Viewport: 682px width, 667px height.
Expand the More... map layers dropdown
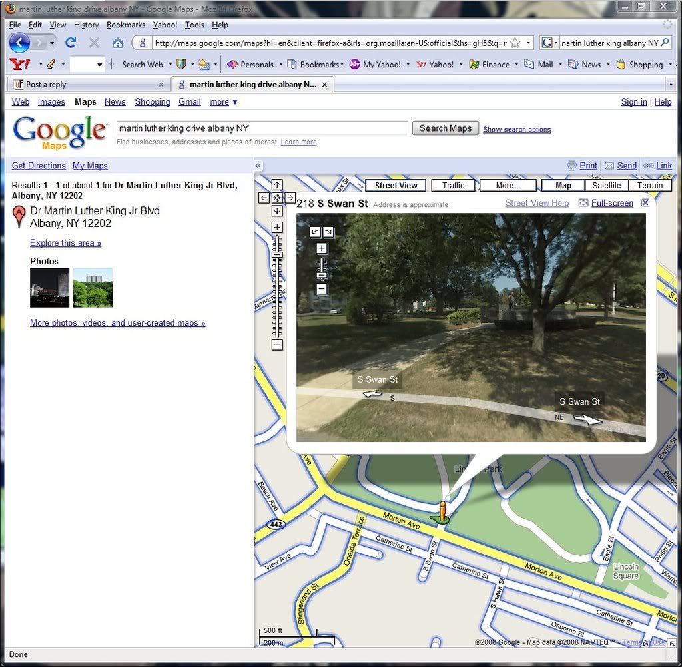click(x=508, y=186)
